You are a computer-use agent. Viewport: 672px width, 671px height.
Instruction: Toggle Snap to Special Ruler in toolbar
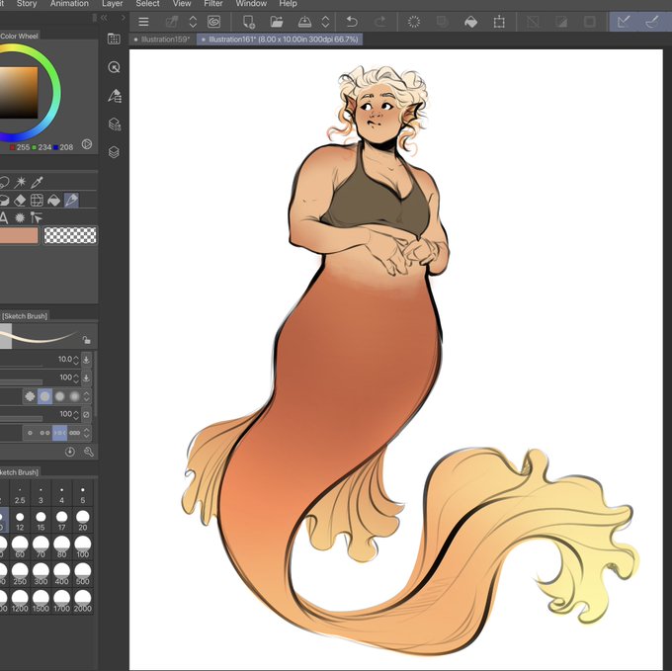click(652, 22)
